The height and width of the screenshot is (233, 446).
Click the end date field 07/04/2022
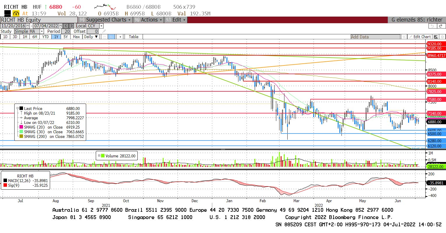click(46, 26)
